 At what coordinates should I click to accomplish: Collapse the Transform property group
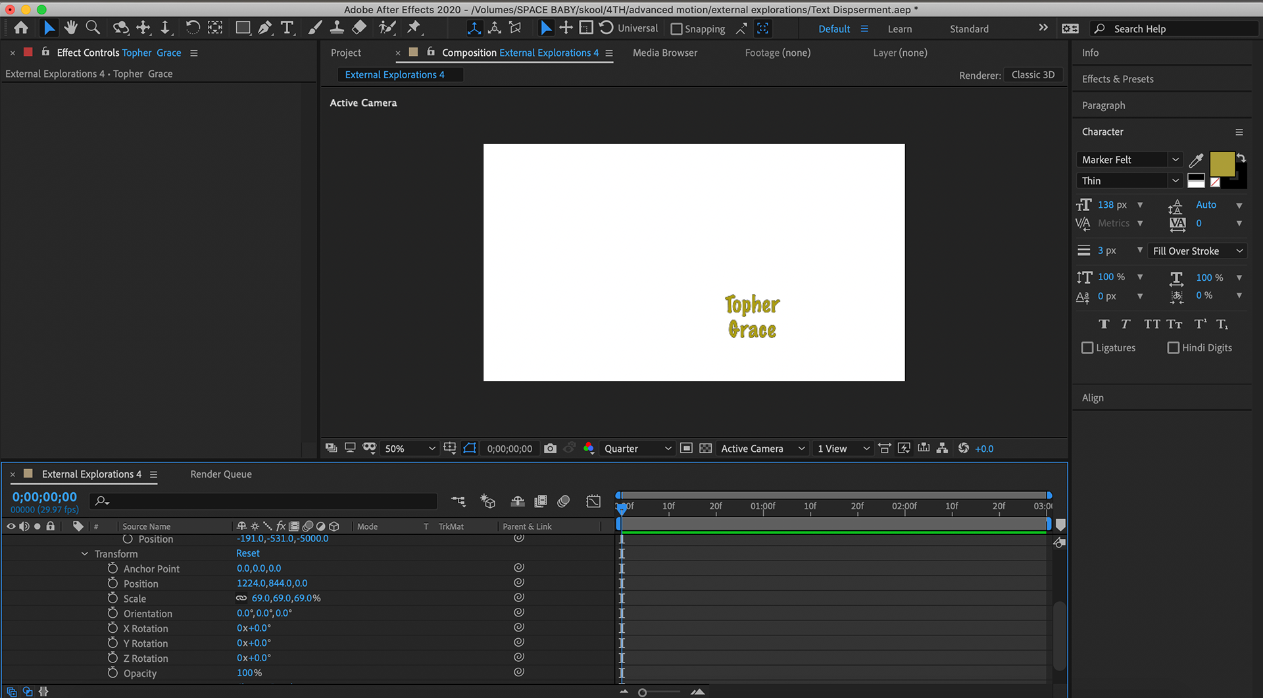85,554
